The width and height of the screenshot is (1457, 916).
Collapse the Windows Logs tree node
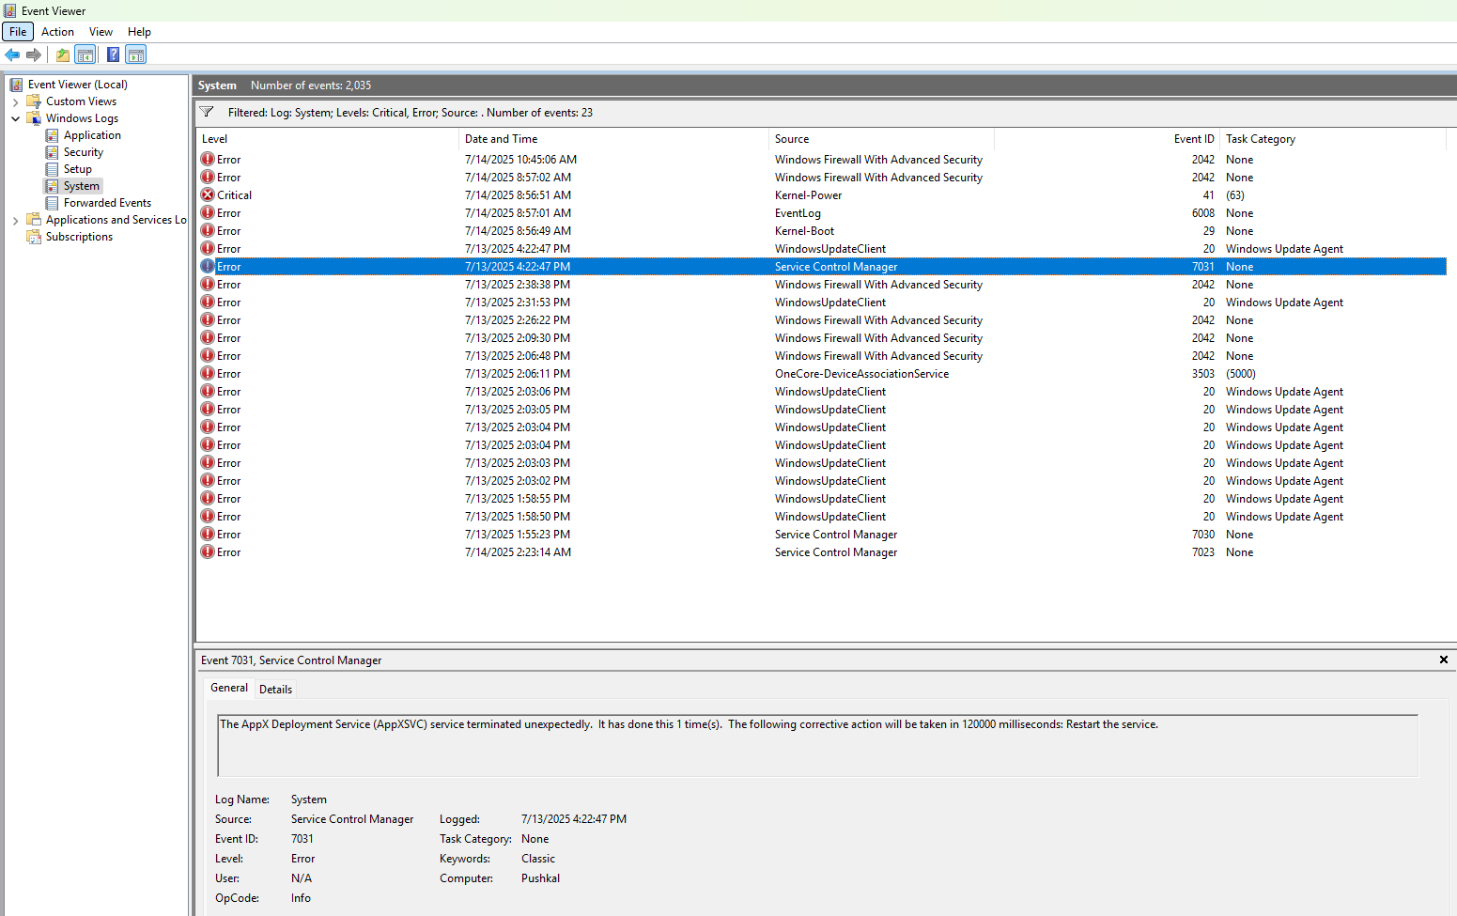pos(16,118)
